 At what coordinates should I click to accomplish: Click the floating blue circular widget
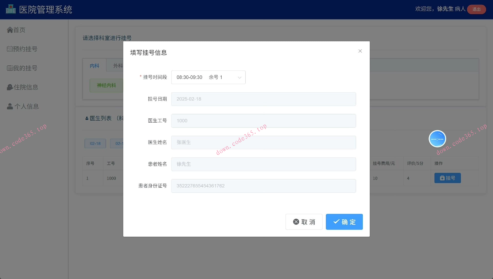coord(437,139)
